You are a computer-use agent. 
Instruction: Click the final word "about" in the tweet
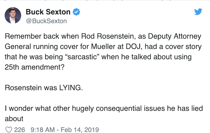pyautogui.click(x=14, y=118)
